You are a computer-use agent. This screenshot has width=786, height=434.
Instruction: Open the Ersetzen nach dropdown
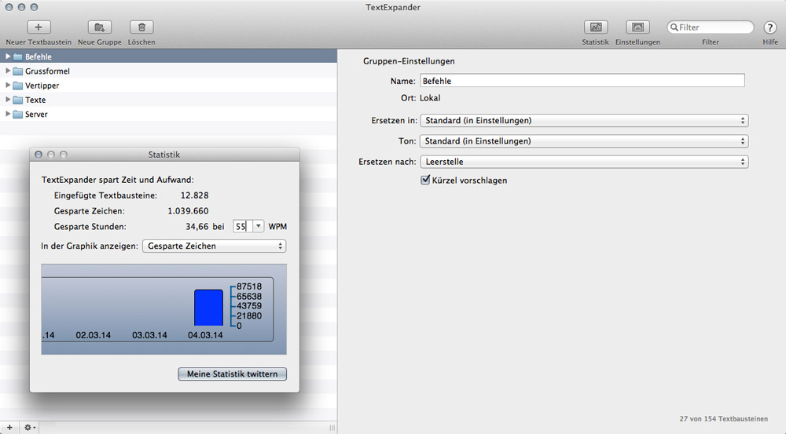[584, 162]
